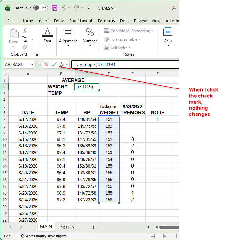
Task: Open Conditional Formatting menu
Action: coord(129,31)
